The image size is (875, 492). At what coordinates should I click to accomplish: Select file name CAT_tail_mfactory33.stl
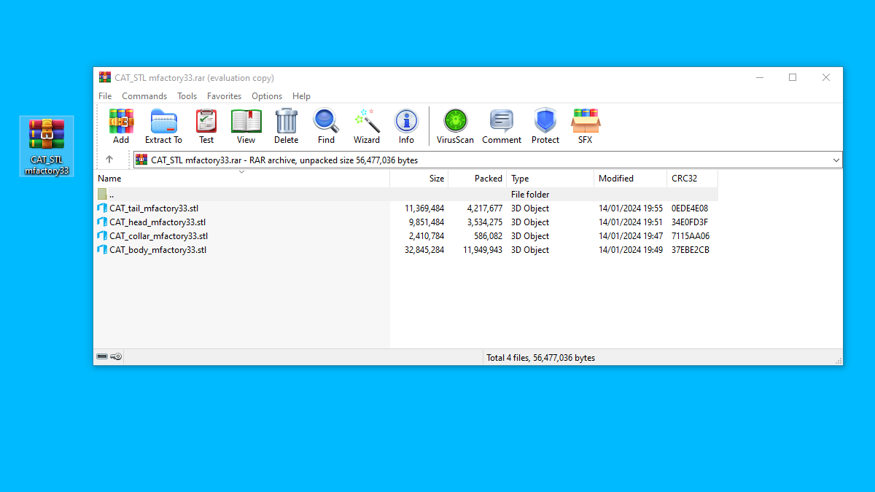(154, 208)
